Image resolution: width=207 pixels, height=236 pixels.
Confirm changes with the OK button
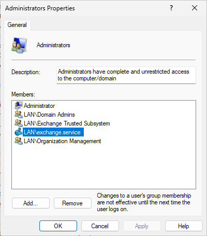click(58, 226)
